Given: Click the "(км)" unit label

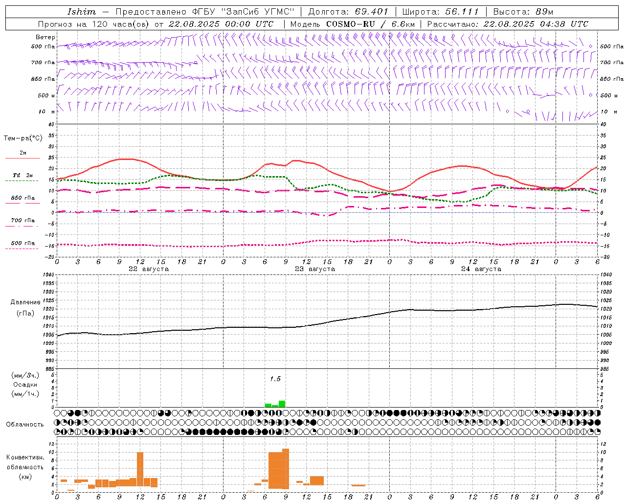Looking at the screenshot, I should (25, 477).
